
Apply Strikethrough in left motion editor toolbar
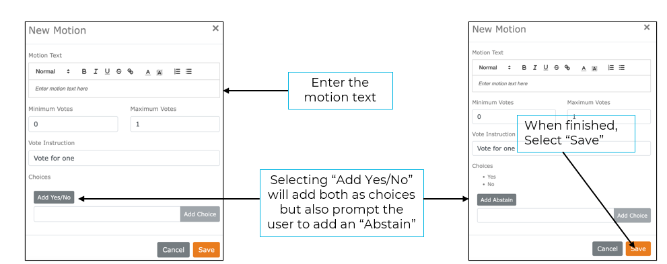[x=118, y=72]
